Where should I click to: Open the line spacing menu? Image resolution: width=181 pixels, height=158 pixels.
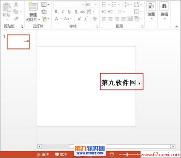click(x=128, y=5)
